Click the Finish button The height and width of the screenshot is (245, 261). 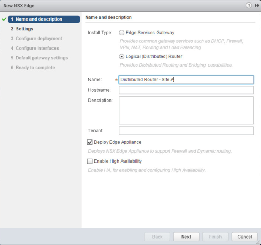coord(215,237)
